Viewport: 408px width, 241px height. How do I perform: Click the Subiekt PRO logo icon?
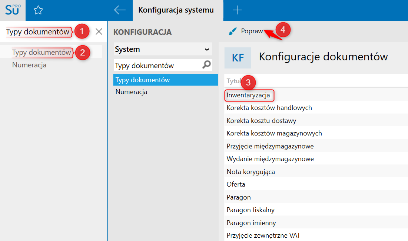[13, 10]
